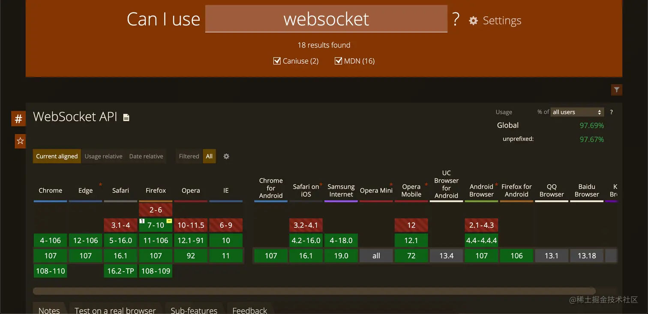Click Android Browser 2.1-4.3 cell
This screenshot has width=648, height=314.
click(481, 225)
